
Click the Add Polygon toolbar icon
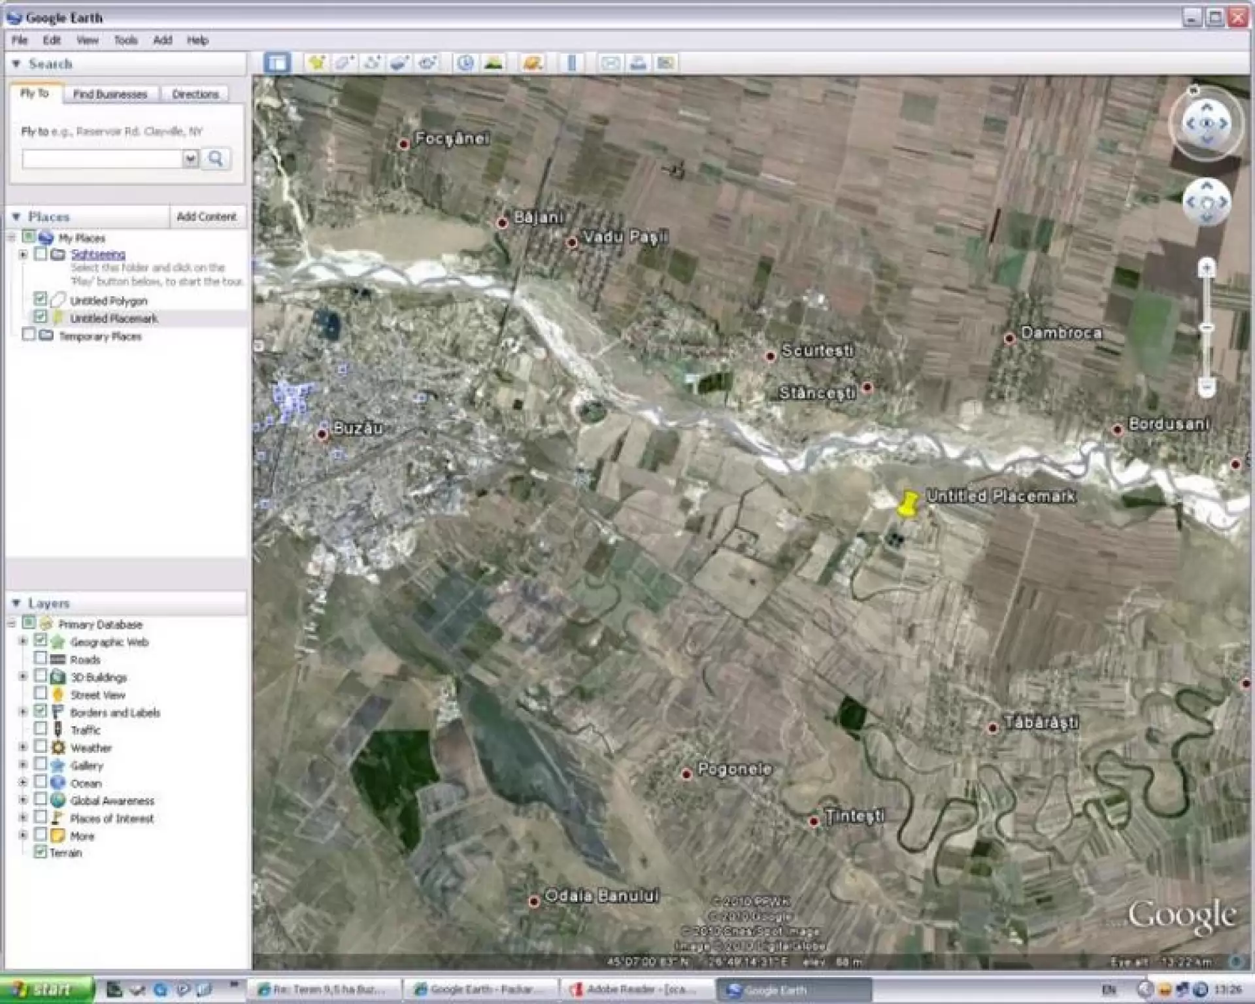tap(345, 63)
